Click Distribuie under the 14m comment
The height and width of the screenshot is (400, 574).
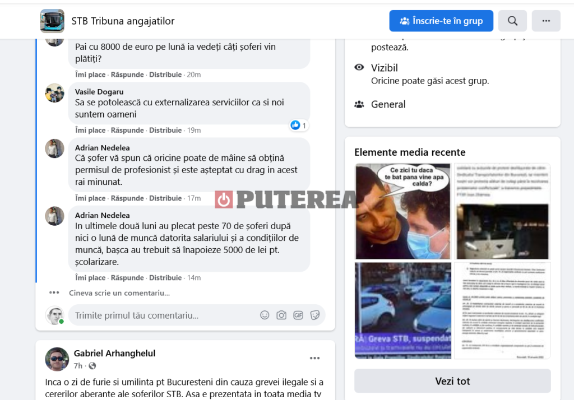165,278
